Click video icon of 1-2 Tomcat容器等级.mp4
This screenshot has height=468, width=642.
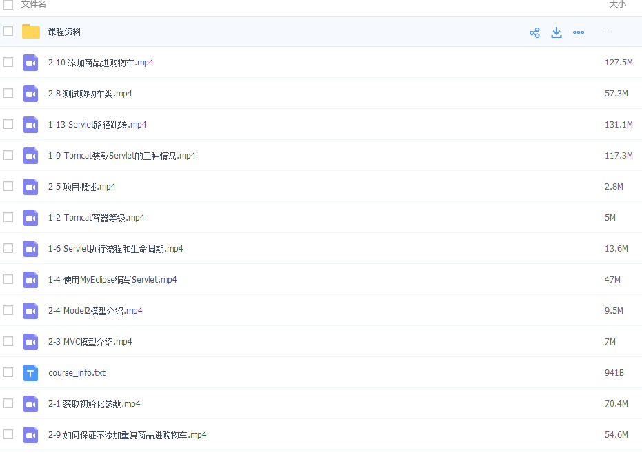(x=31, y=218)
